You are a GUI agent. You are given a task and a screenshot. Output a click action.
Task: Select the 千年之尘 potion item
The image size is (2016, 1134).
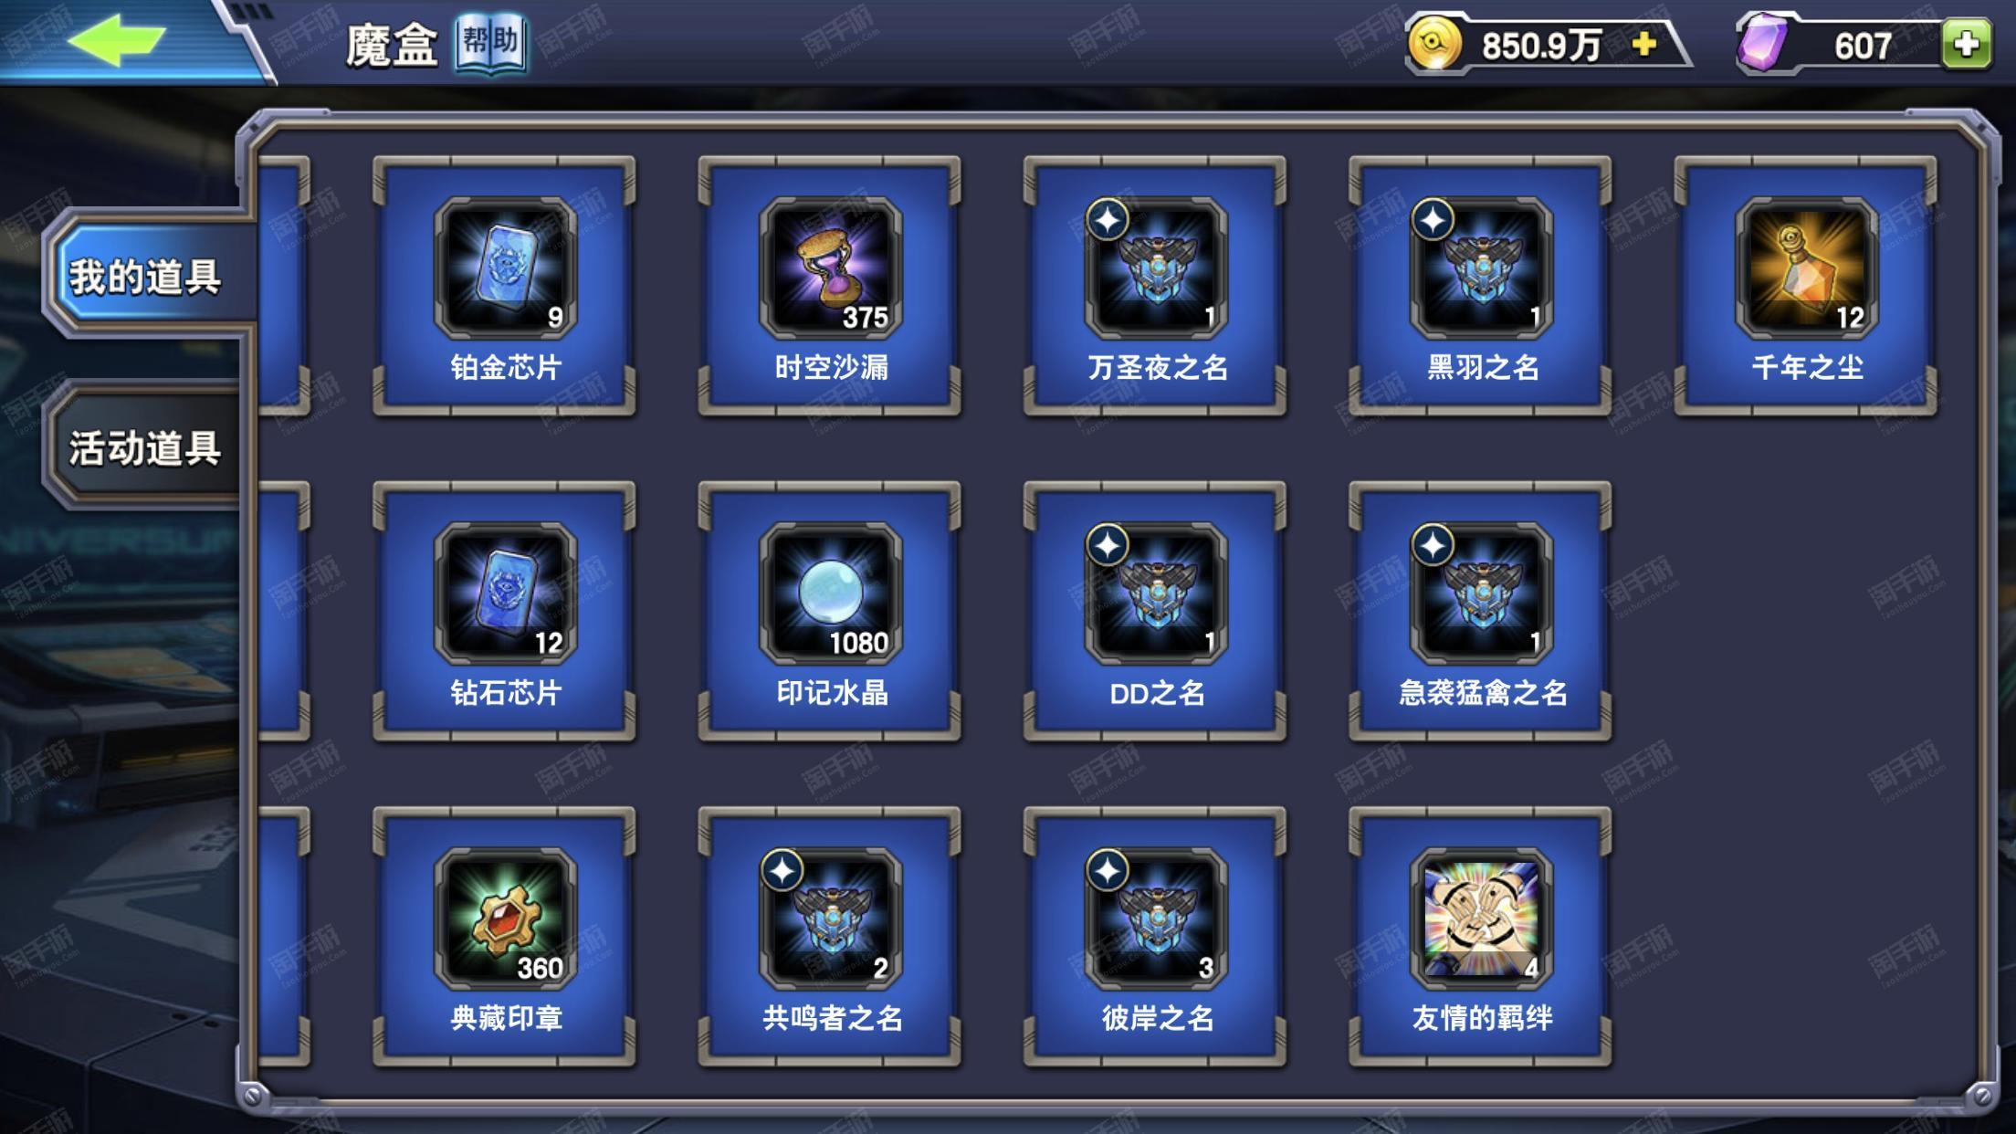1806,286
